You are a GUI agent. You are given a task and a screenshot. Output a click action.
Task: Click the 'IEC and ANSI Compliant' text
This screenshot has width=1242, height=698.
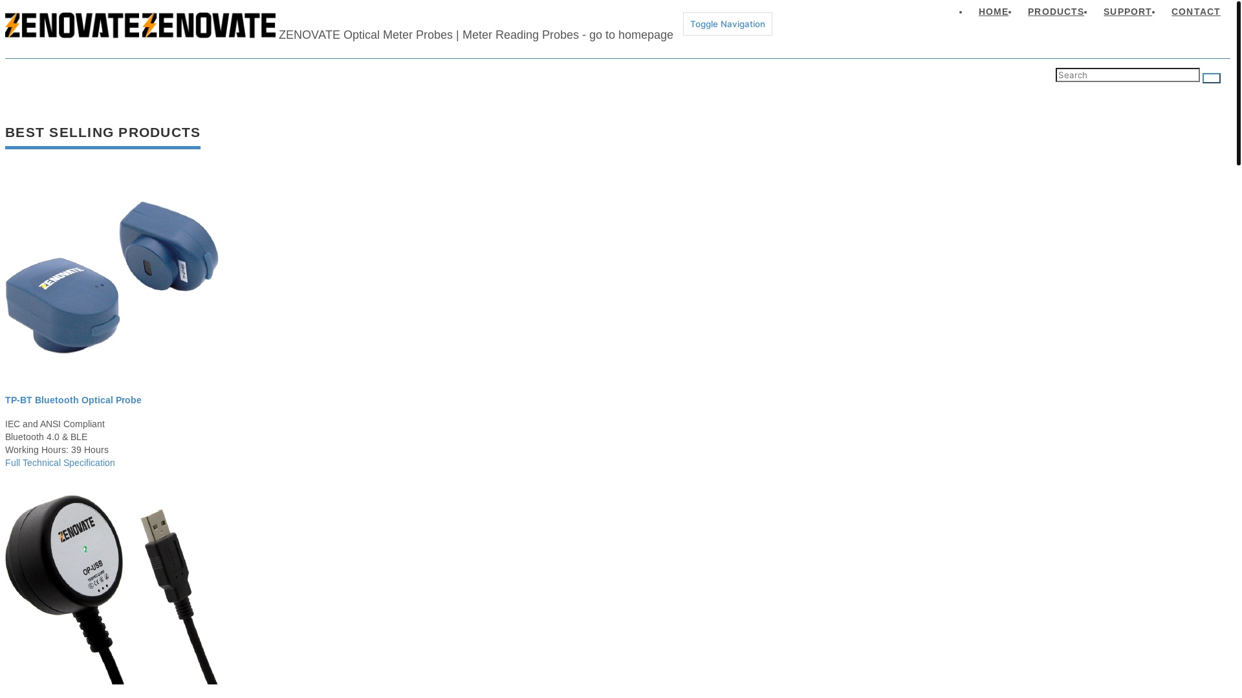click(55, 424)
